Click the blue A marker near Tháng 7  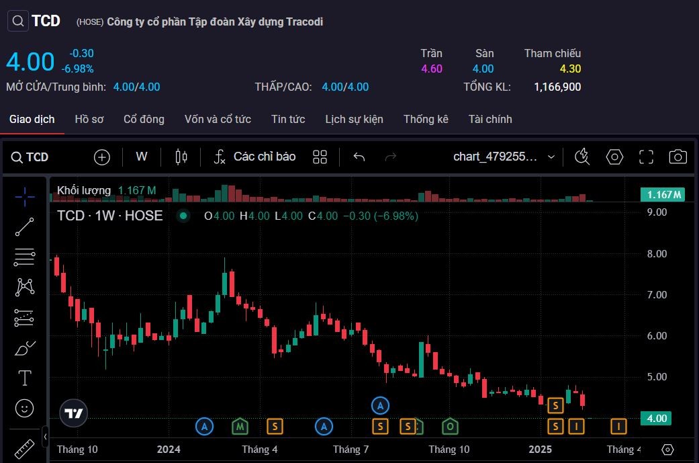[x=324, y=427]
